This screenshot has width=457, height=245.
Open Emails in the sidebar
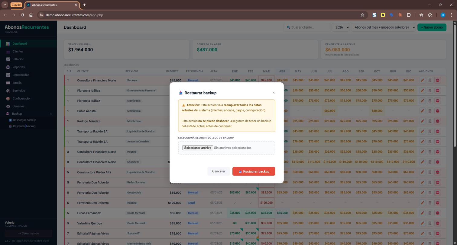[28, 83]
